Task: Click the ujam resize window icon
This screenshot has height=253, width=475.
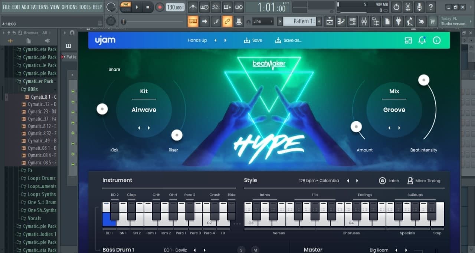Action: coord(408,40)
